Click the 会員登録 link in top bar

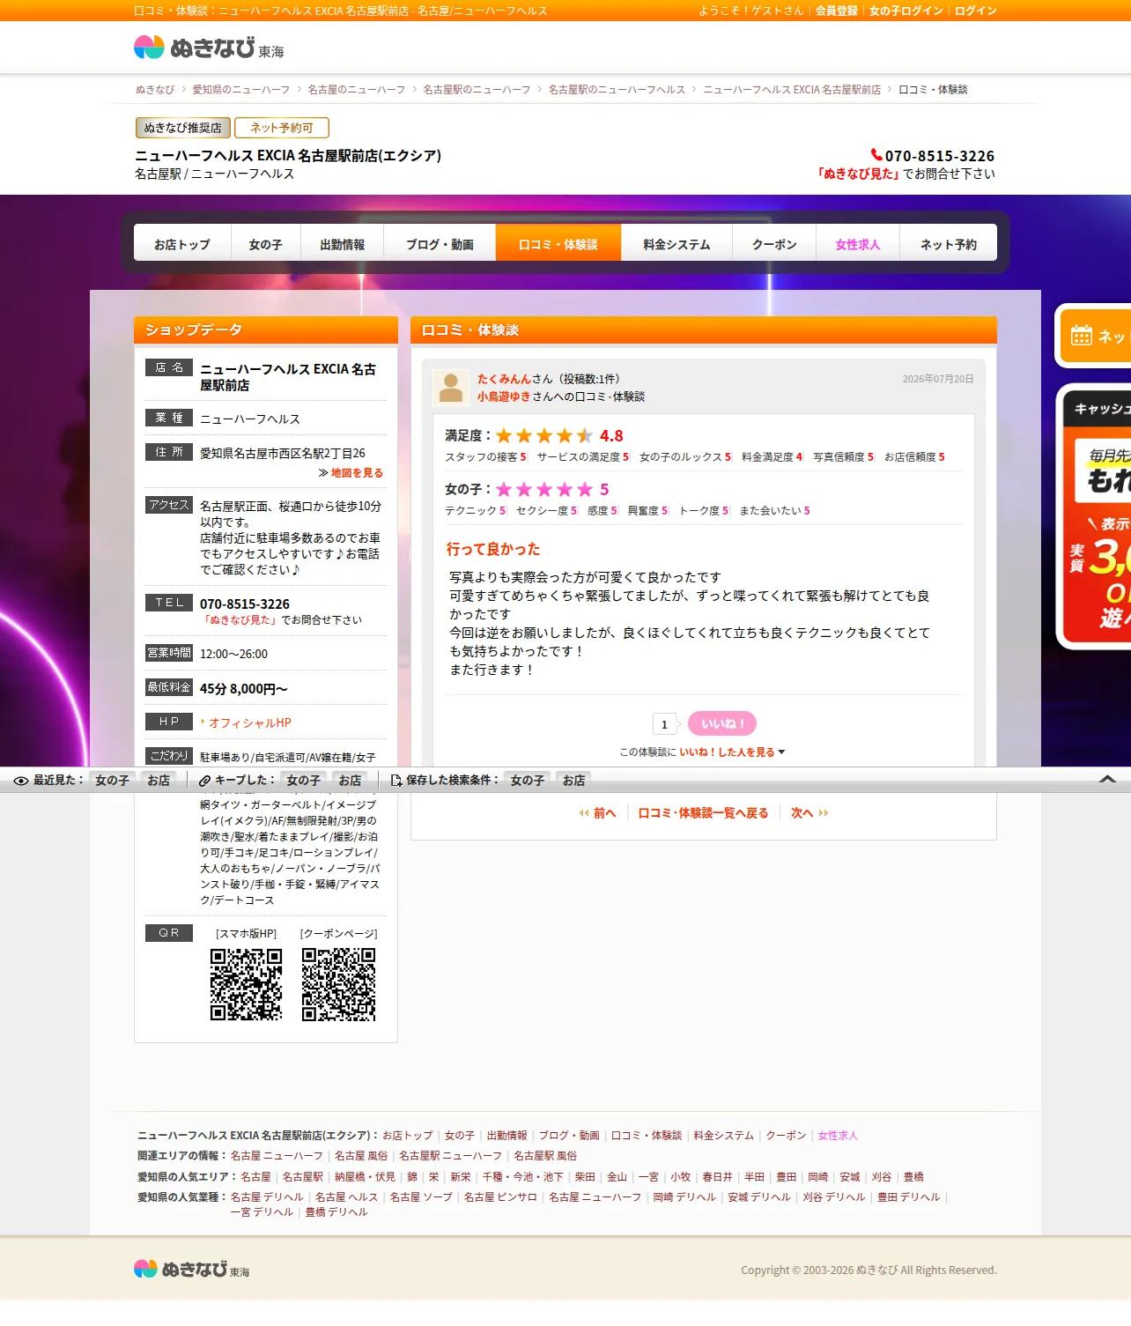836,11
